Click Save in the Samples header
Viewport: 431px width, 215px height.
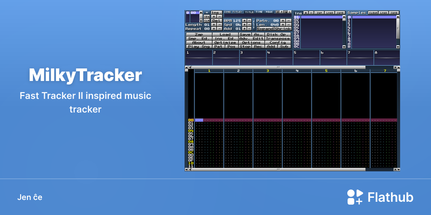click(394, 13)
